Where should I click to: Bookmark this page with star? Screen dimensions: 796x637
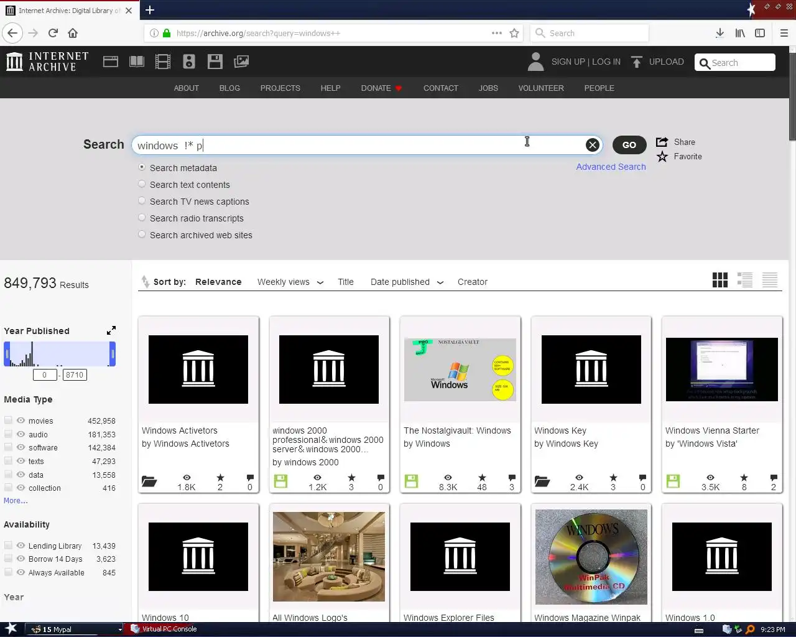(514, 33)
